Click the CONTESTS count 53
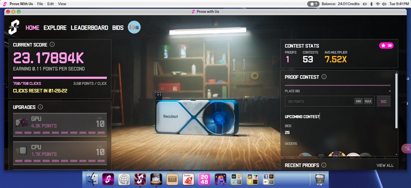Image resolution: width=411 pixels, height=188 pixels. (308, 59)
